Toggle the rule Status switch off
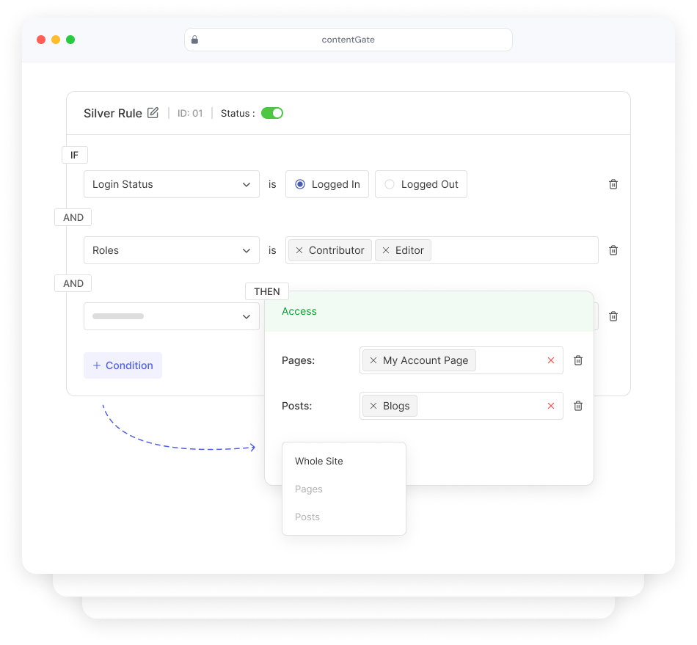697x645 pixels. (272, 113)
